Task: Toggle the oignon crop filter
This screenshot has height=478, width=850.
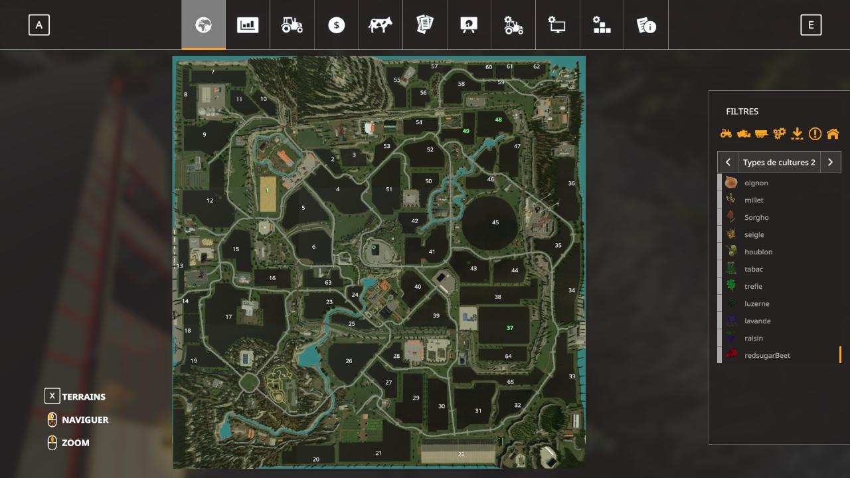Action: point(779,183)
